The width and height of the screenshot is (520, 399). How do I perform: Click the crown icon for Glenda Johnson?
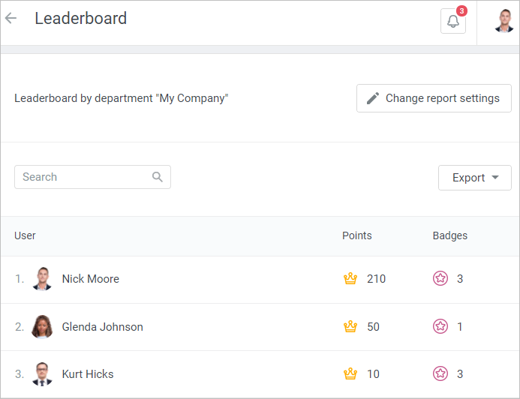tap(350, 327)
